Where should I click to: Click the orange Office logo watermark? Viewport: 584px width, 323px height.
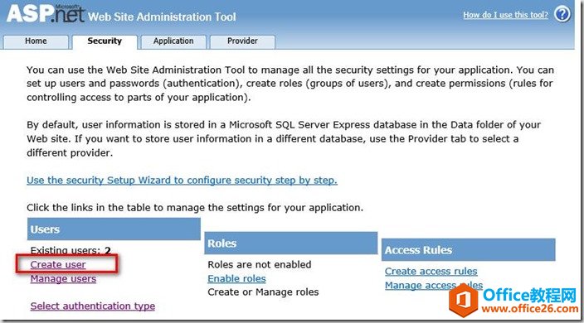tap(463, 300)
